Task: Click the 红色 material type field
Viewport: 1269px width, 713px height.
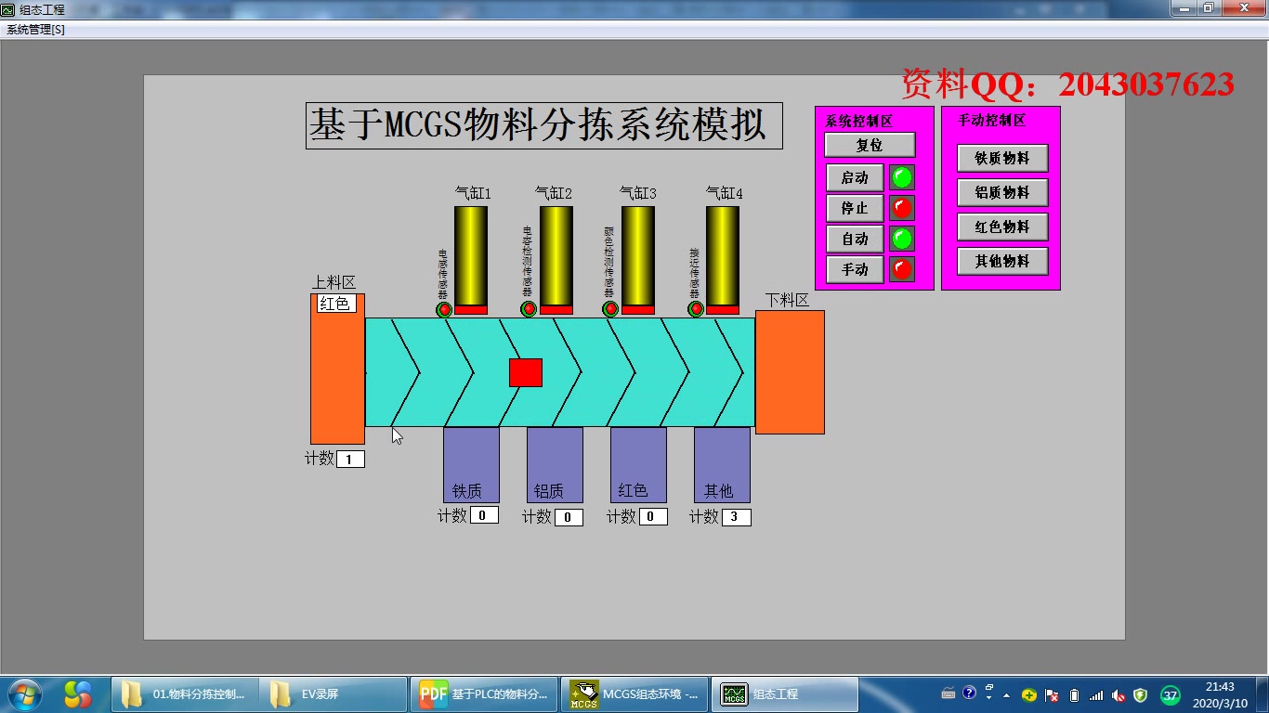Action: pos(336,304)
